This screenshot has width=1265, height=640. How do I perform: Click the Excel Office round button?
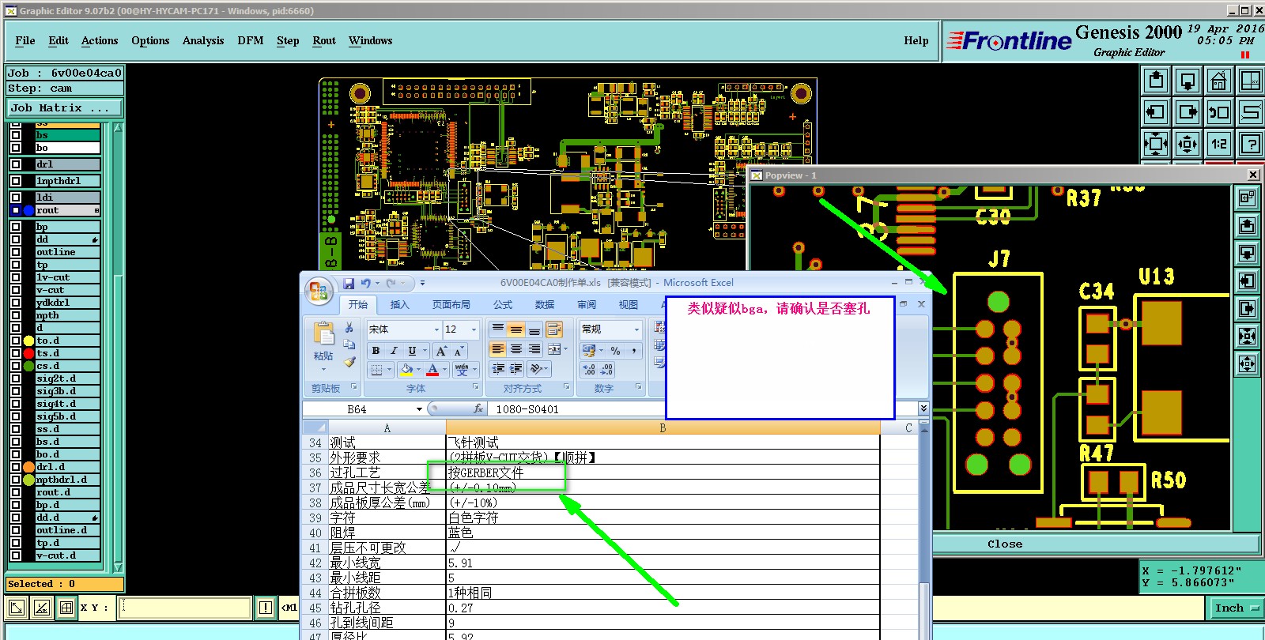(319, 292)
